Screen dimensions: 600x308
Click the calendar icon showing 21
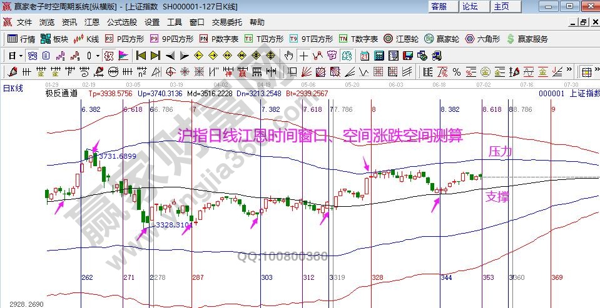click(x=364, y=55)
